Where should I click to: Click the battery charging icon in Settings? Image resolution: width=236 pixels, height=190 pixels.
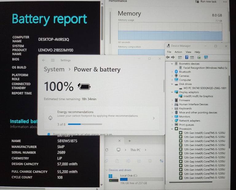coord(84,86)
